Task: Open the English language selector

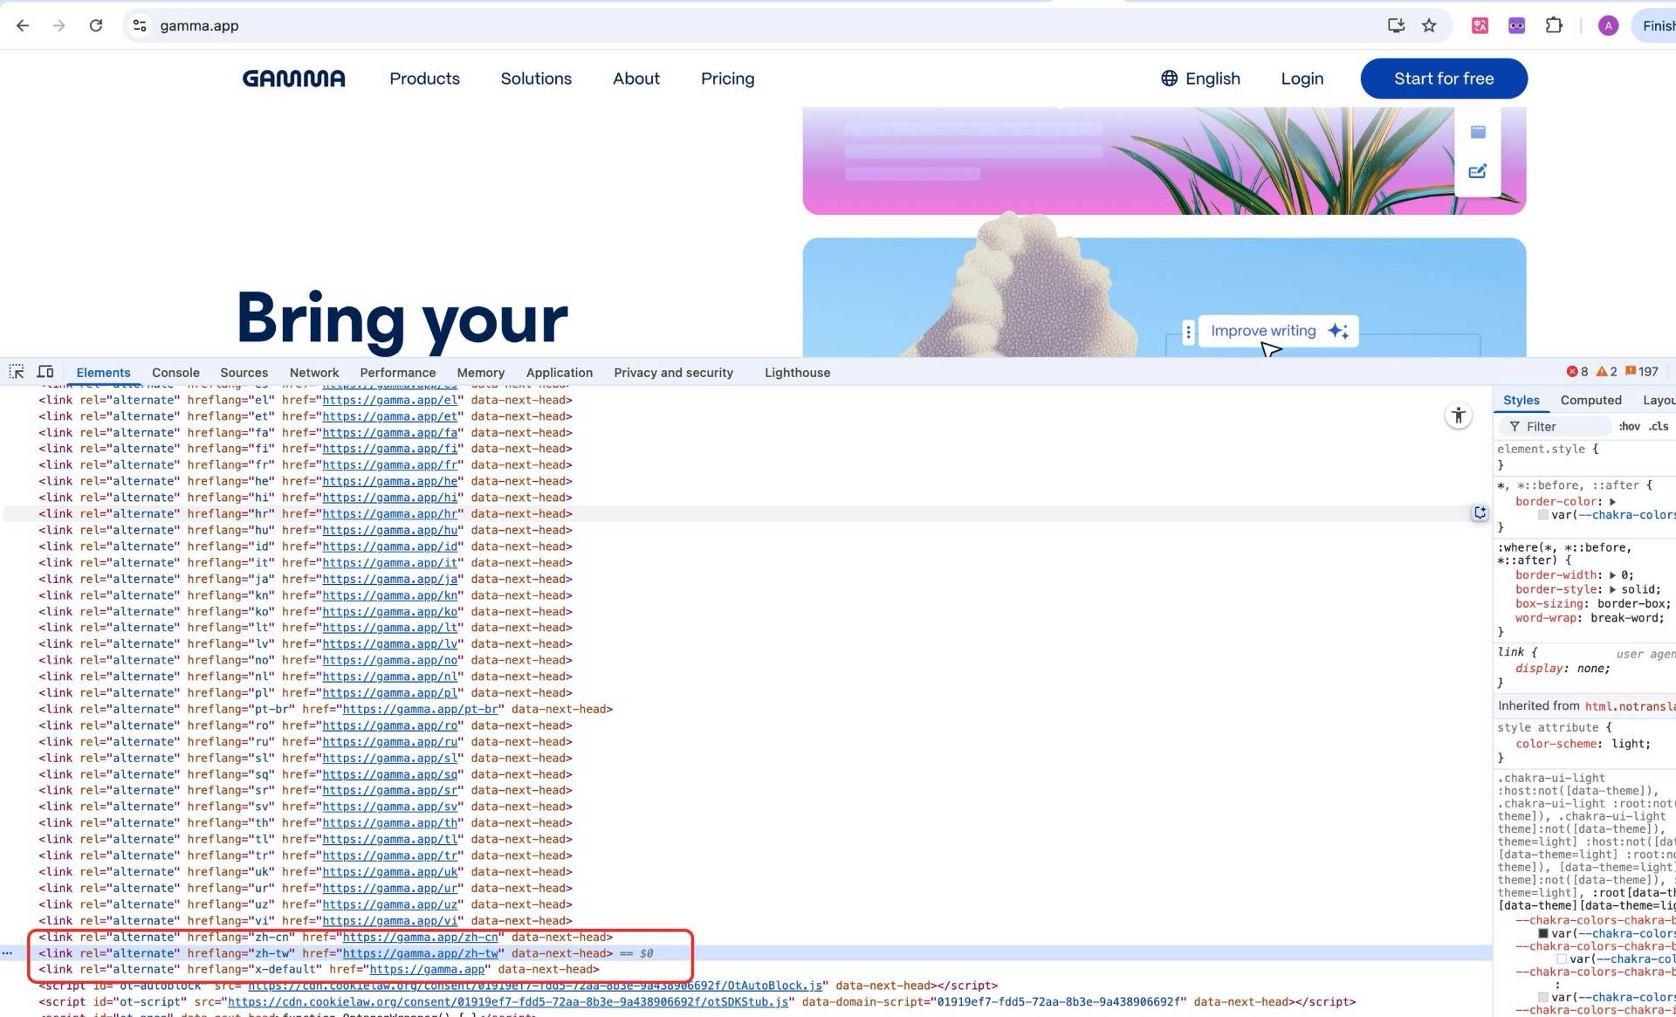Action: [1200, 79]
